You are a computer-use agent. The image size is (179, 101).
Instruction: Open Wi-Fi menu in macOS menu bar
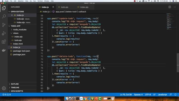pyautogui.click(x=149, y=1)
